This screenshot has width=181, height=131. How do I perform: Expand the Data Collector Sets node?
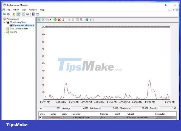(x=4, y=29)
